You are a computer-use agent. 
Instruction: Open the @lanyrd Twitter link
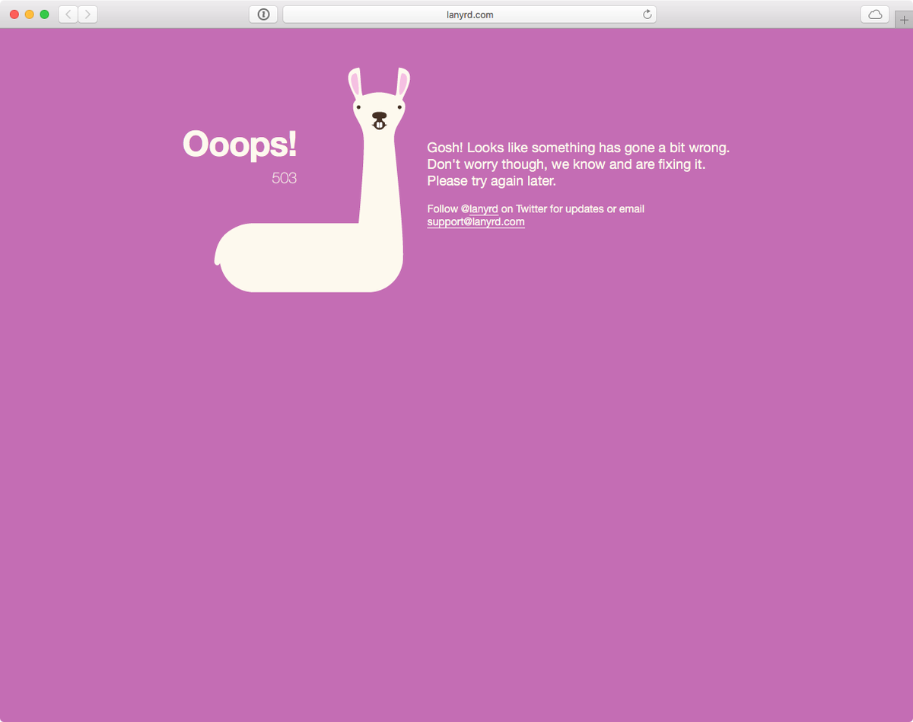[x=484, y=209]
